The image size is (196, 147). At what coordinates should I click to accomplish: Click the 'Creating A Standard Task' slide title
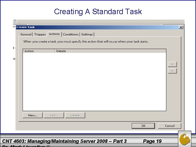[x=98, y=11]
